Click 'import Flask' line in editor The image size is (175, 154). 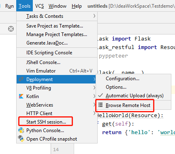[131, 39]
